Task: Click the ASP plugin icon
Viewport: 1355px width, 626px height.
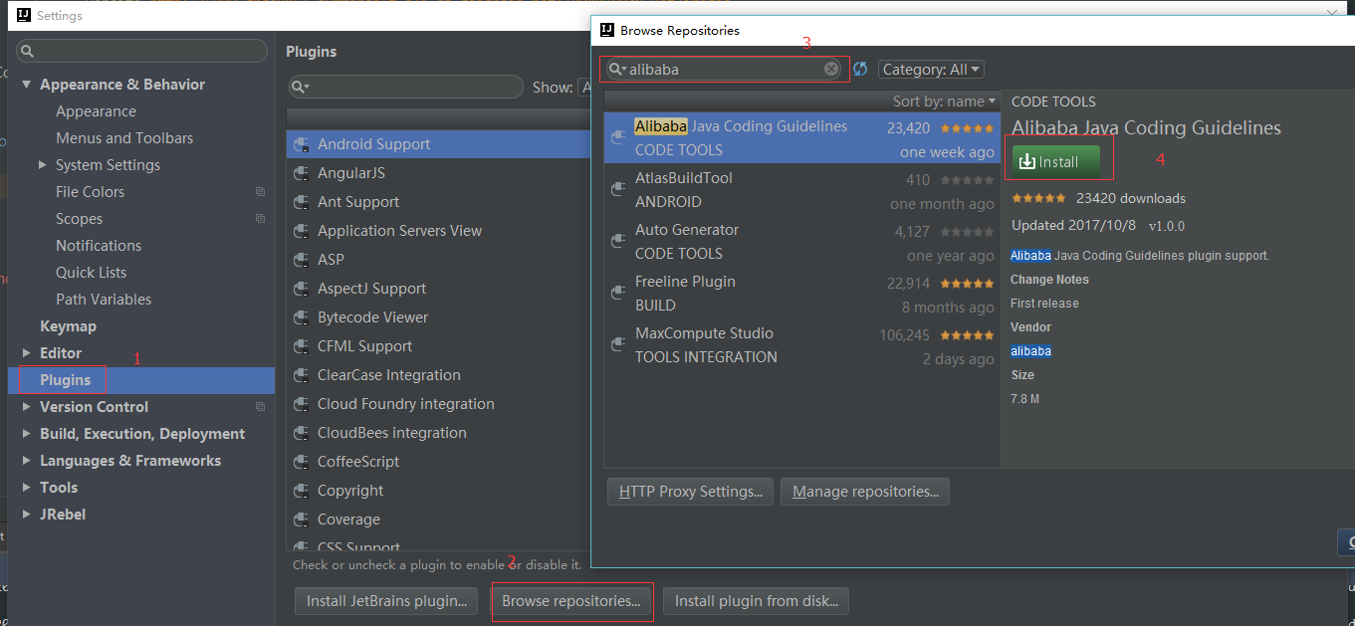Action: (x=301, y=261)
